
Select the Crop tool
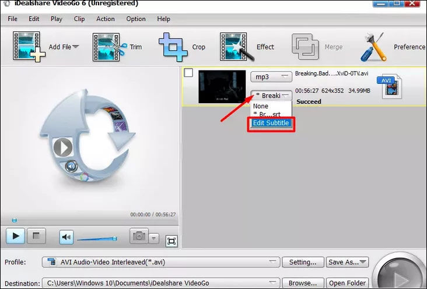[174, 47]
